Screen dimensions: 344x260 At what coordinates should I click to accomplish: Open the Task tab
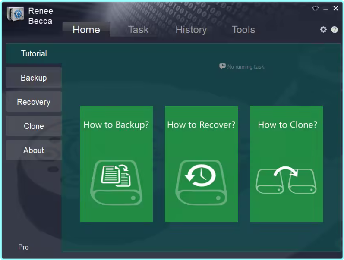pos(138,30)
